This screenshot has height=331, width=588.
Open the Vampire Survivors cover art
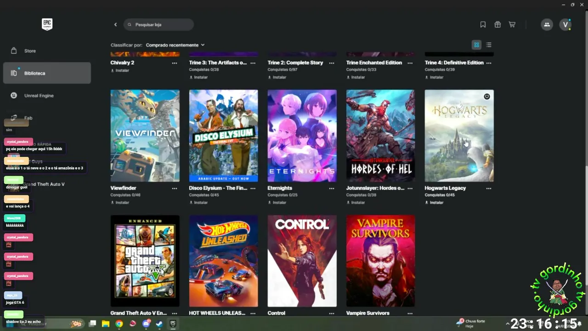381,261
